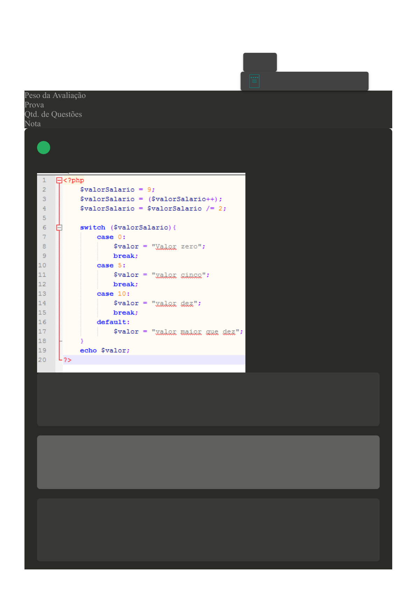Click the "Nota" label

33,124
